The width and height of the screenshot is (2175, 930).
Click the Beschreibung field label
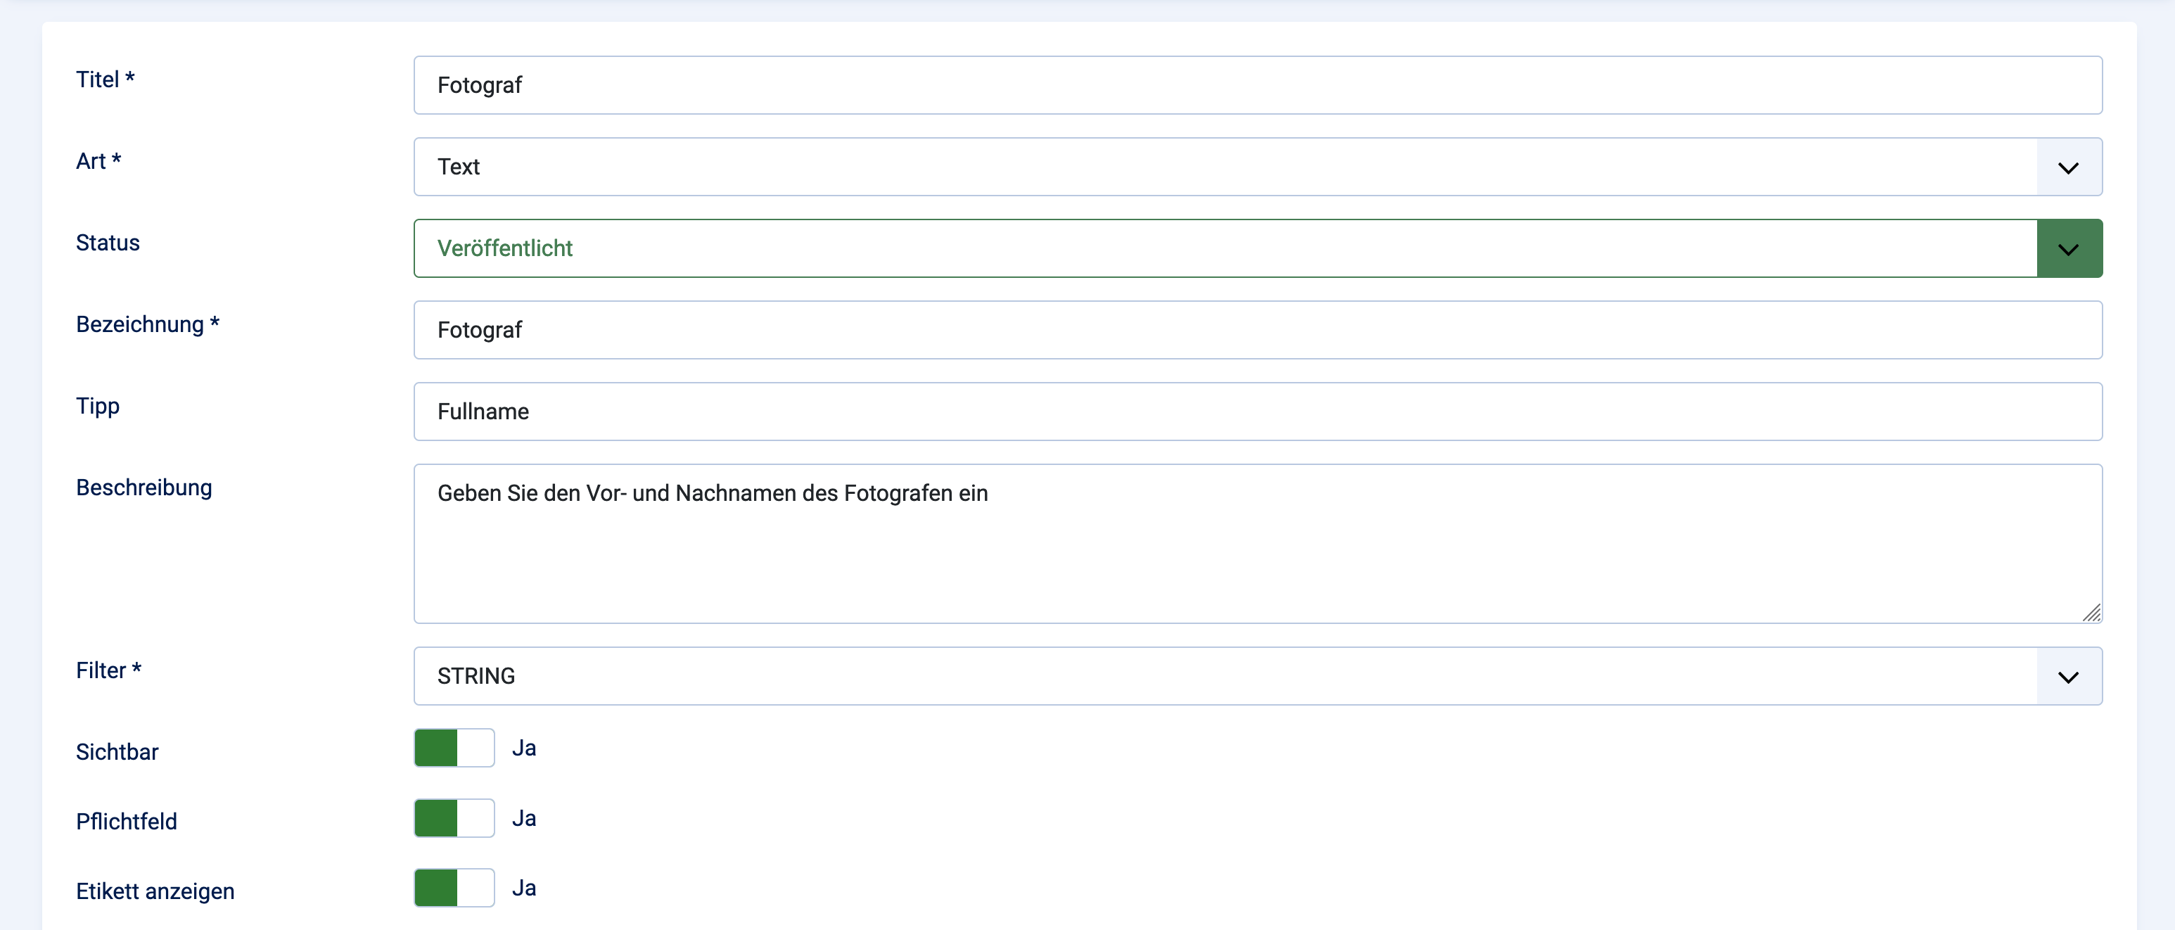(143, 488)
